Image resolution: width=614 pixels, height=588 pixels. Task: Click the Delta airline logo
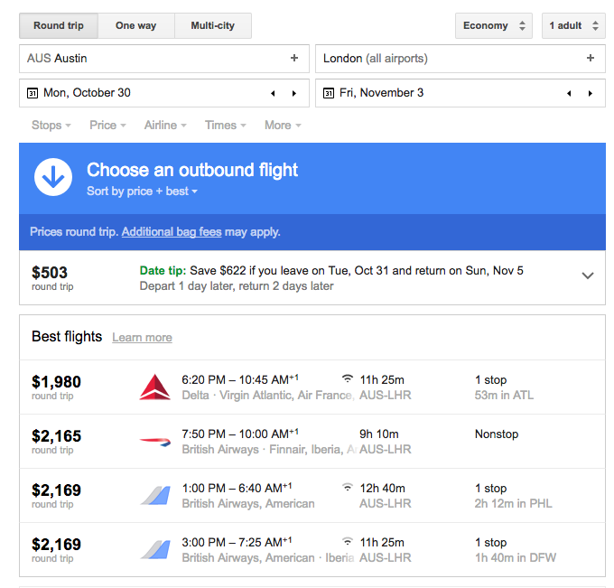pyautogui.click(x=155, y=387)
